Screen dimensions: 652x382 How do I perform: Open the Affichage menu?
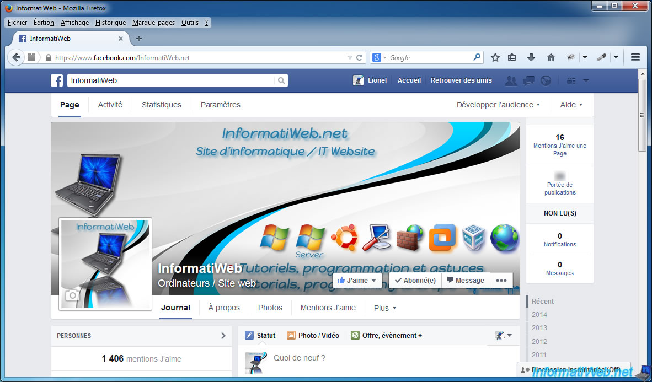click(x=75, y=23)
